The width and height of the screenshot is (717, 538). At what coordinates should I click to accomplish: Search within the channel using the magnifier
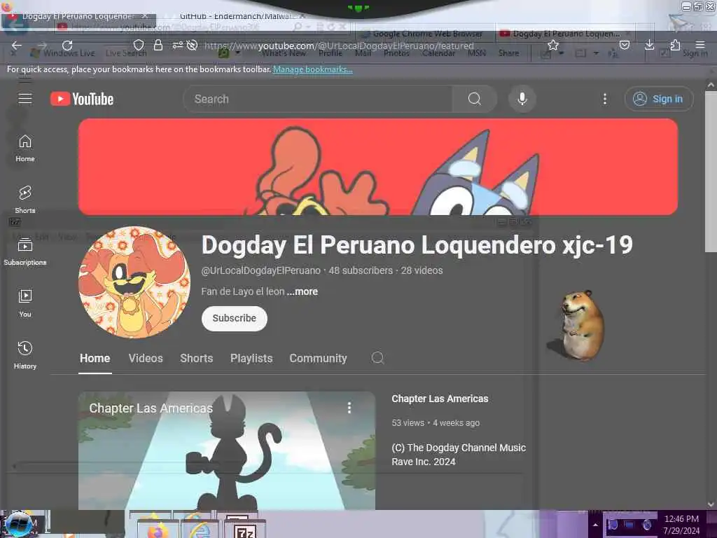[377, 358]
